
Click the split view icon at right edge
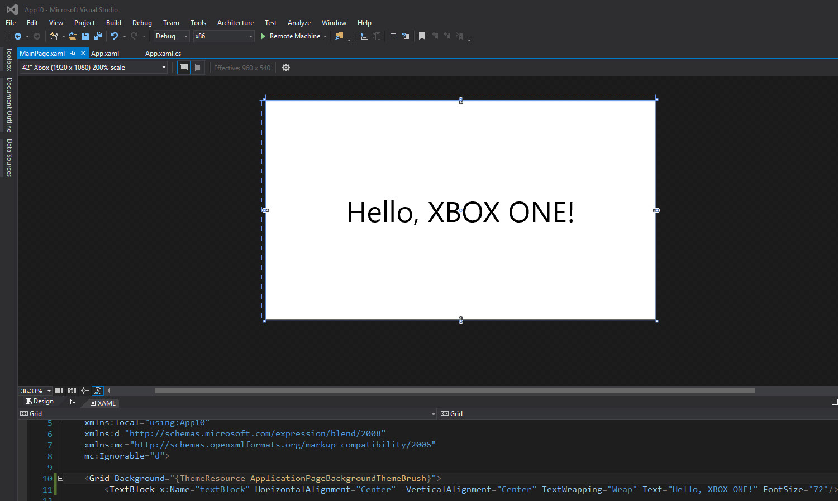coord(834,402)
